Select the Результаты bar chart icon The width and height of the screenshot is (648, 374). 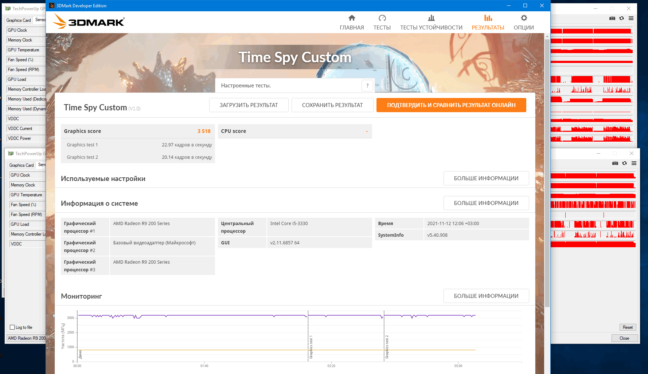click(488, 18)
